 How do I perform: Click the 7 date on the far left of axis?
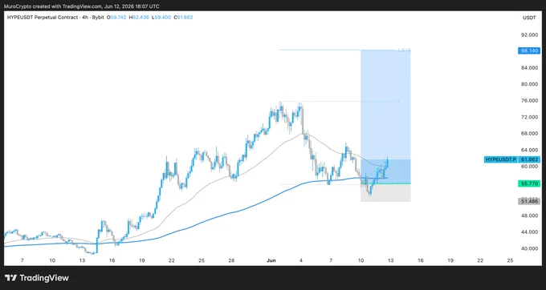[x=22, y=260]
